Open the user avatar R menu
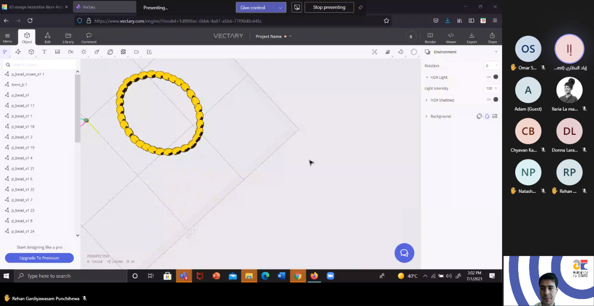The image size is (594, 306). (x=411, y=37)
